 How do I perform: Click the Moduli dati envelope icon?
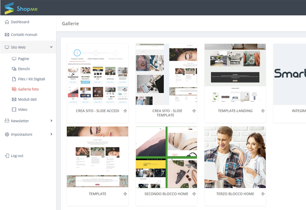14,99
